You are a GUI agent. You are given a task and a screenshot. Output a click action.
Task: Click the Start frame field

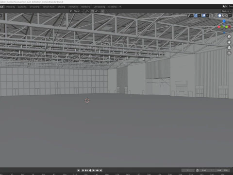pyautogui.click(x=207, y=170)
